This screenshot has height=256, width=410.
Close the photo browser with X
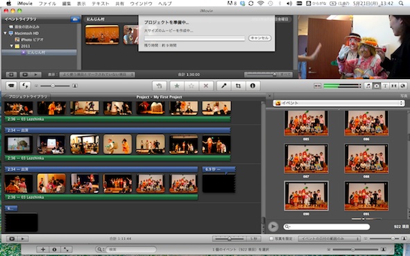270,96
